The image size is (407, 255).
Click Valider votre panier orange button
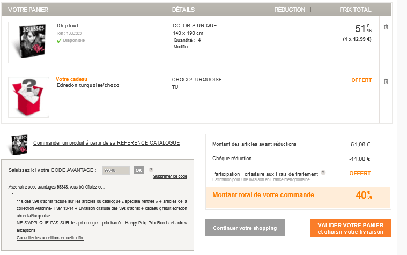(x=350, y=228)
